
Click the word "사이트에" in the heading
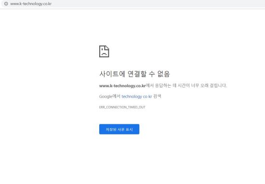coord(112,74)
